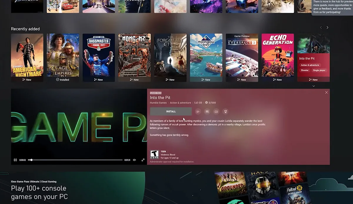This screenshot has height=204, width=353.
Task: Select the Shooter tag on the card
Action: click(x=305, y=70)
